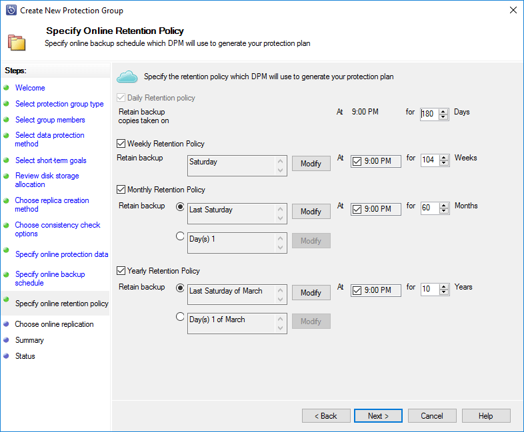Image resolution: width=524 pixels, height=432 pixels.
Task: Toggle the weekly 9:00 PM time checkbox
Action: click(357, 162)
